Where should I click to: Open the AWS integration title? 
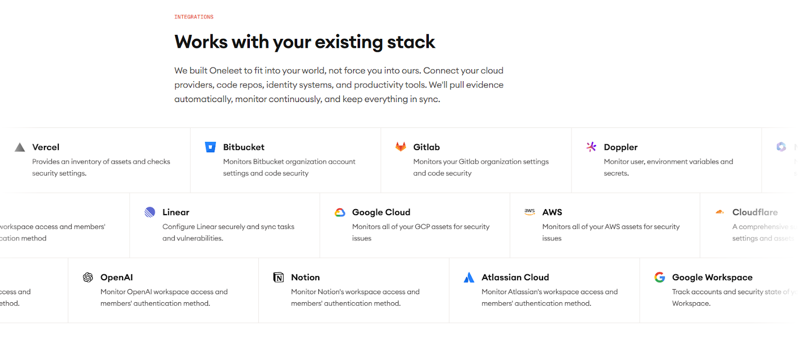(x=552, y=213)
